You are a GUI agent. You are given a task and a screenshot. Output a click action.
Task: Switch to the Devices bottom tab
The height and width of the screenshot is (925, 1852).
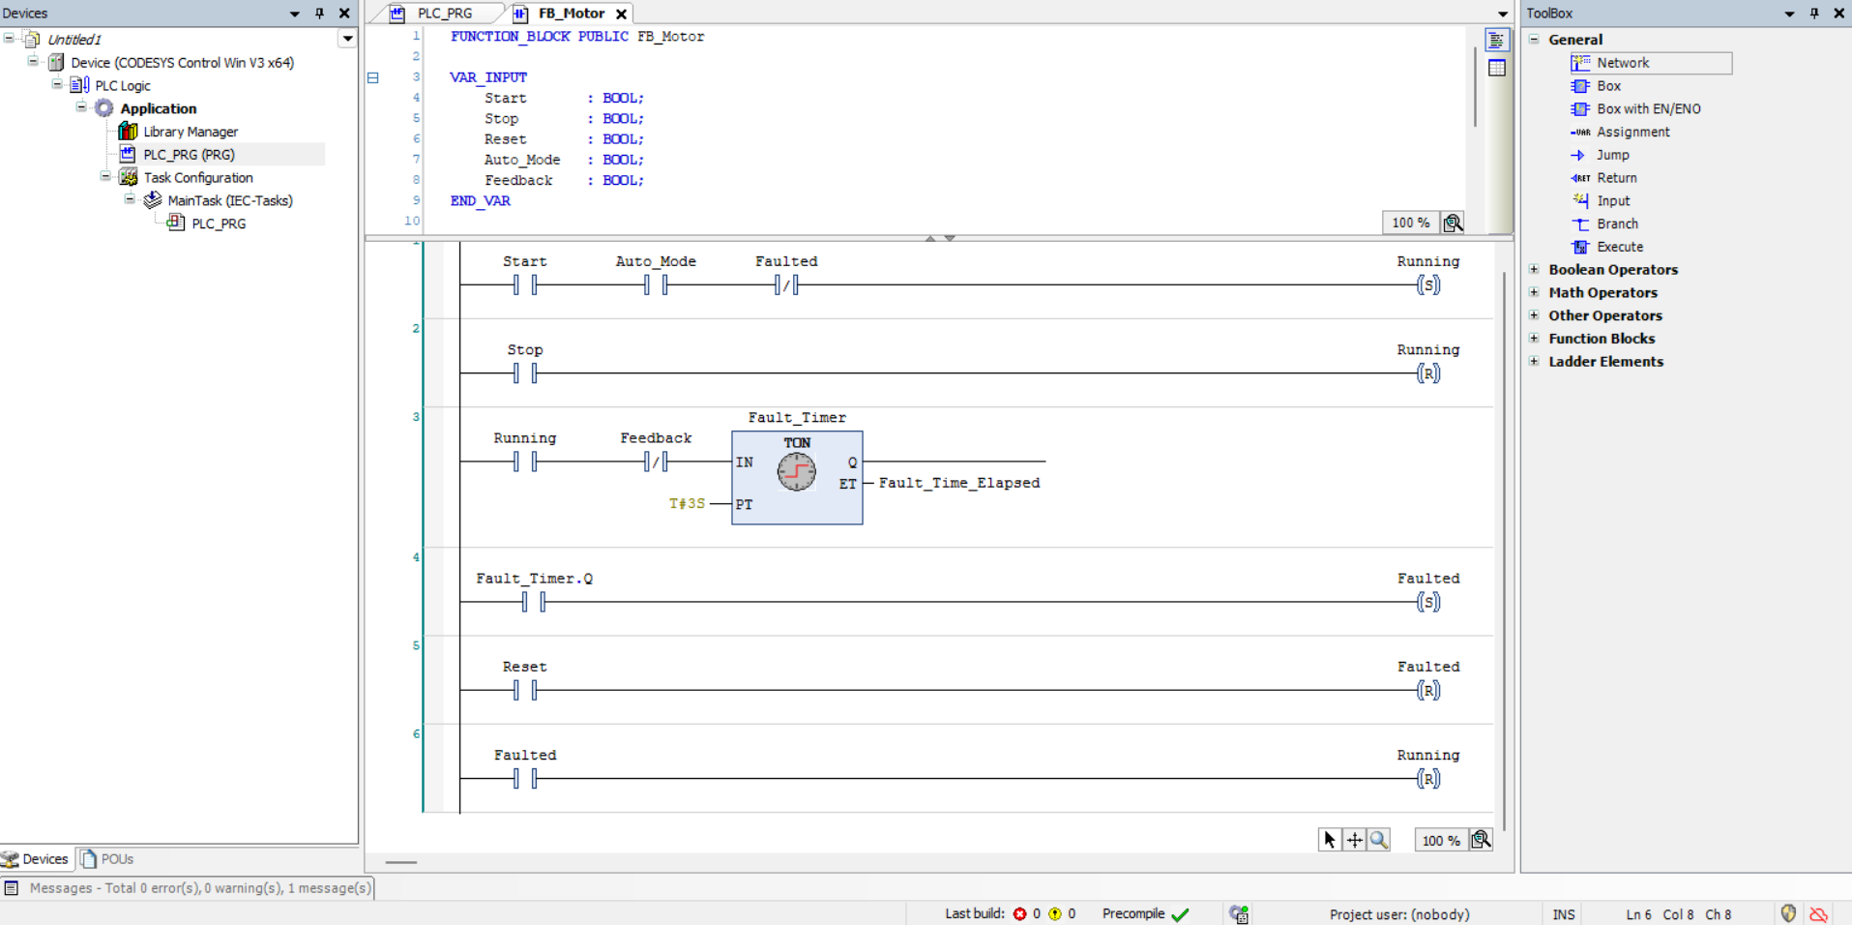click(37, 859)
